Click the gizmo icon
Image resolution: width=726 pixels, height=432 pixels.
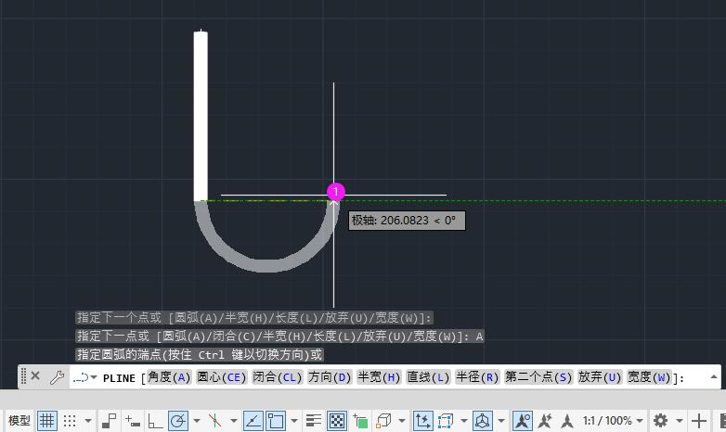pyautogui.click(x=483, y=421)
